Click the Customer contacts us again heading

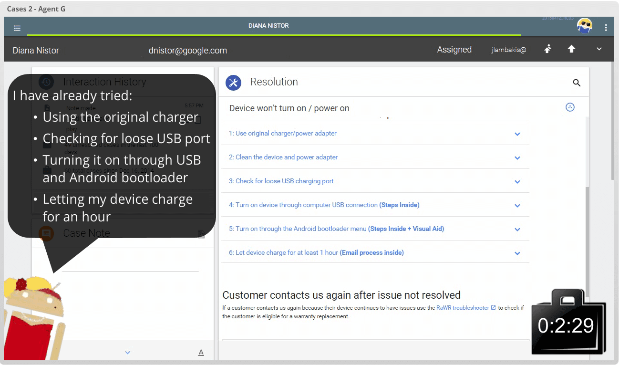341,295
